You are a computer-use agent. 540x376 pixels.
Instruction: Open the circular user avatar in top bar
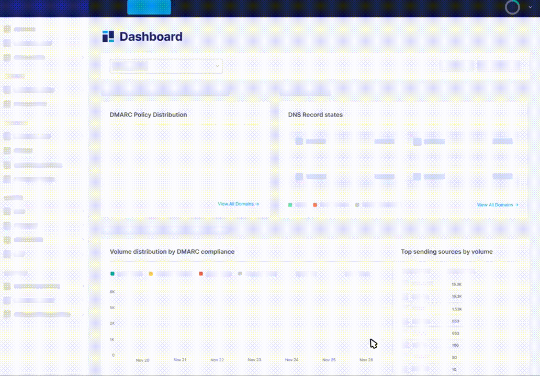[x=512, y=7]
